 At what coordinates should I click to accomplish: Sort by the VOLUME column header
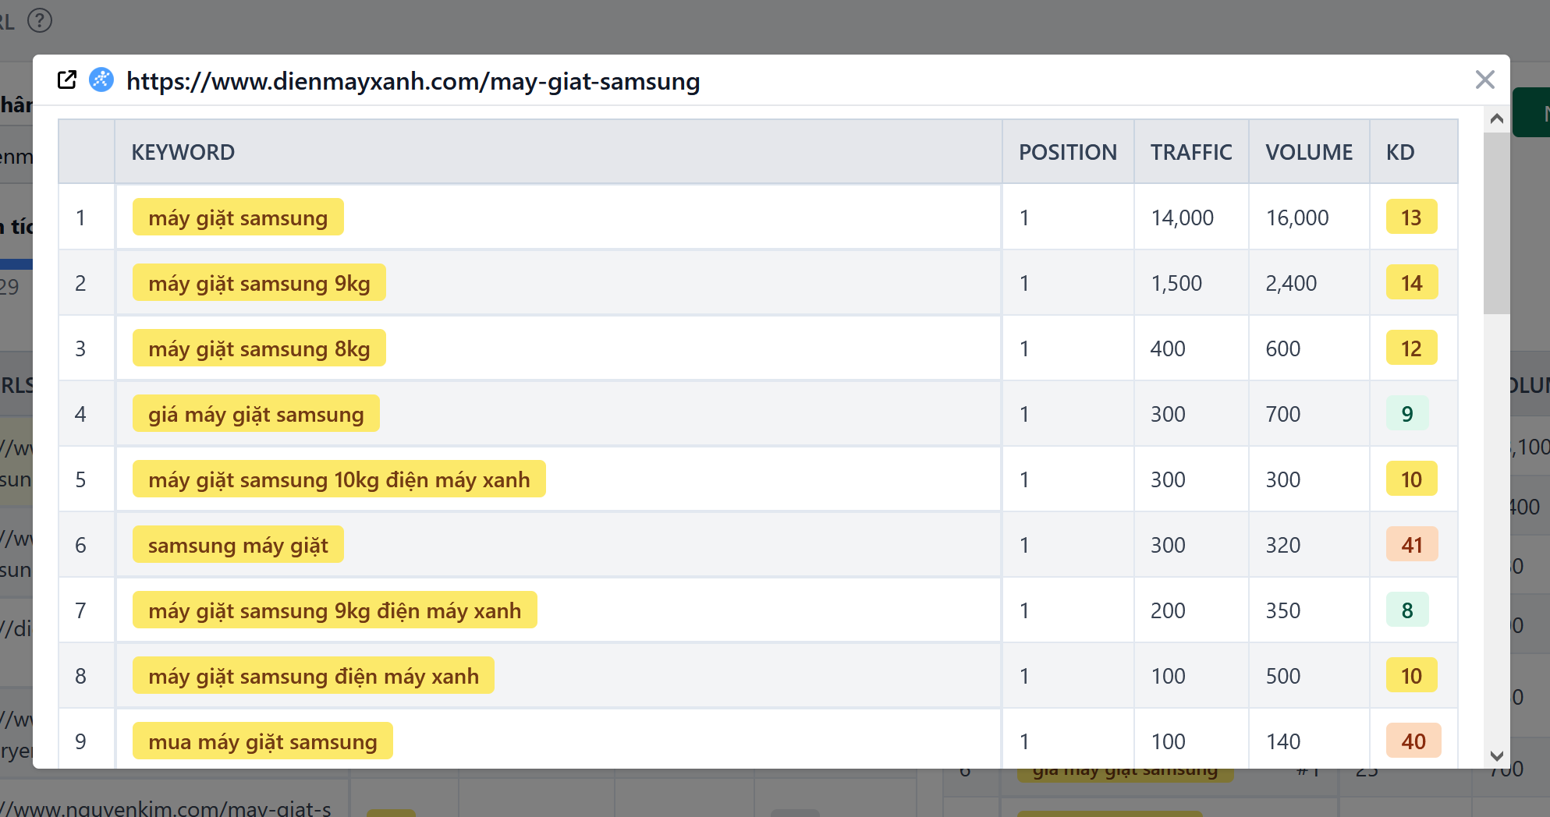(x=1308, y=152)
